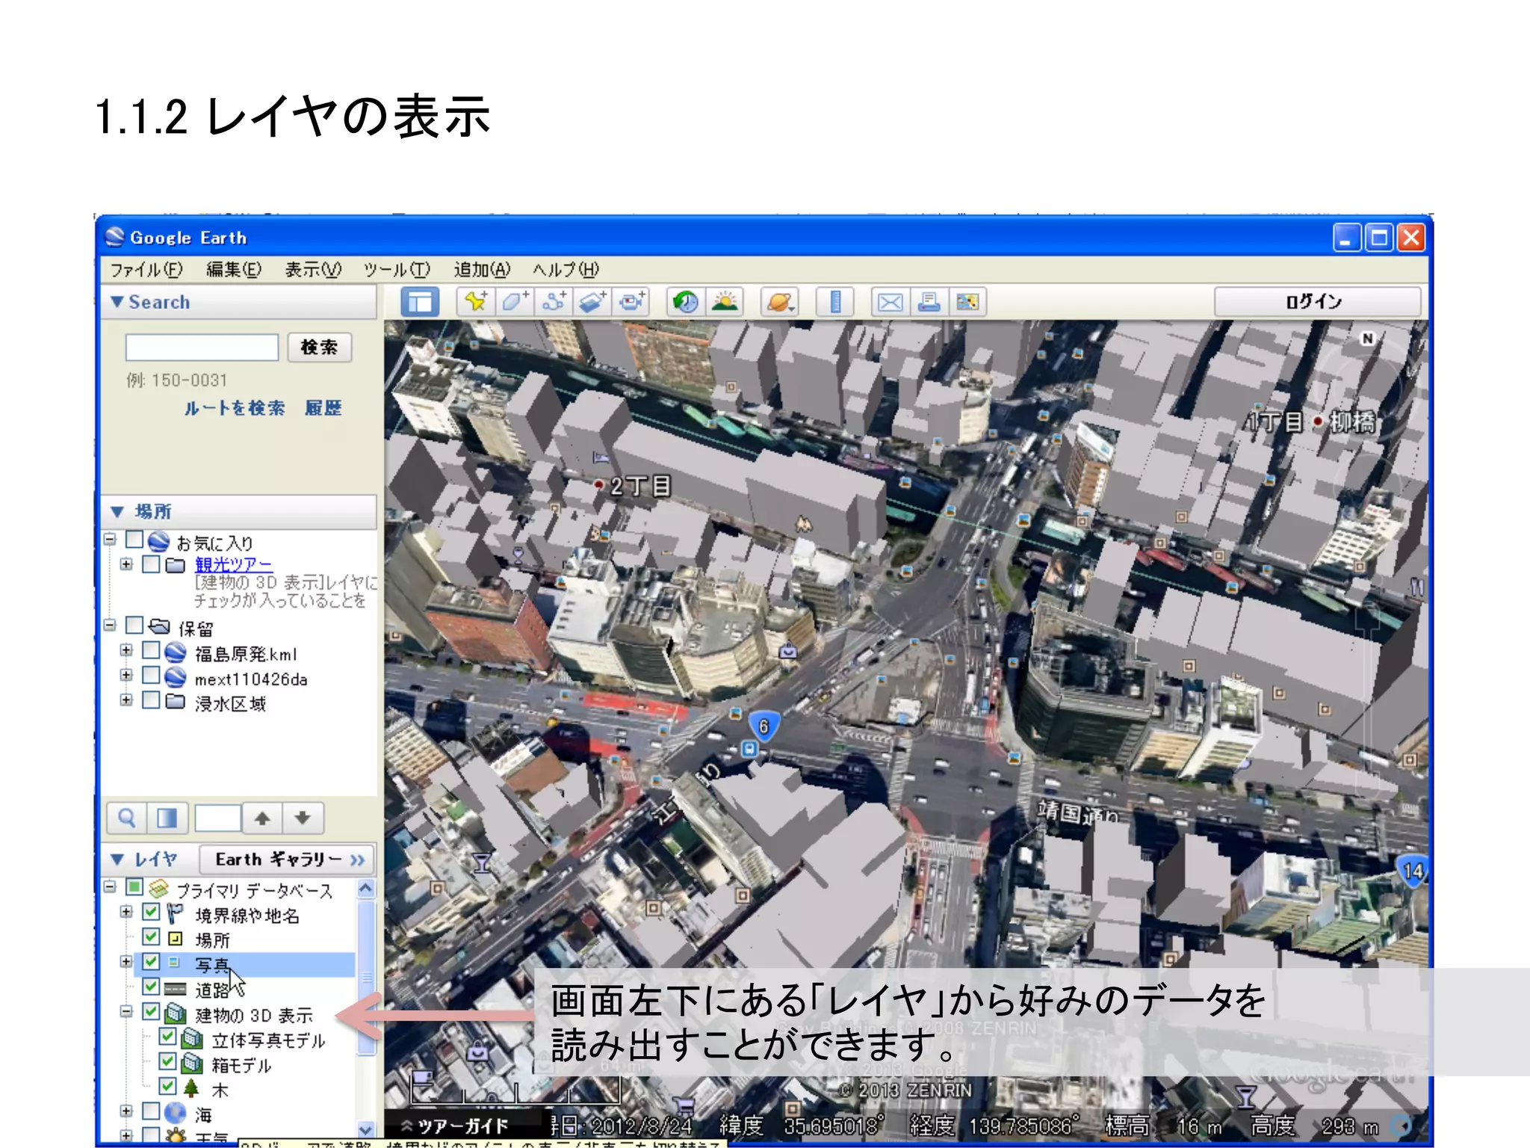Click the compass North indicator
The width and height of the screenshot is (1530, 1148).
click(x=1367, y=339)
